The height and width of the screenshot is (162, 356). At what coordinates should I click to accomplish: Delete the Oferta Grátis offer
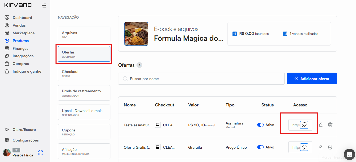point(330,147)
